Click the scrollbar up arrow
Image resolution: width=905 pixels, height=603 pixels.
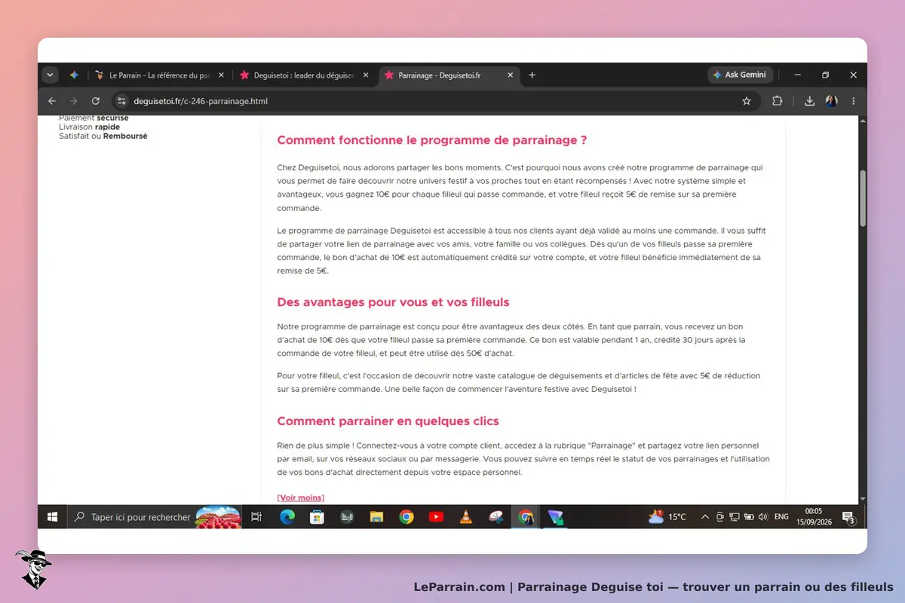coord(863,121)
